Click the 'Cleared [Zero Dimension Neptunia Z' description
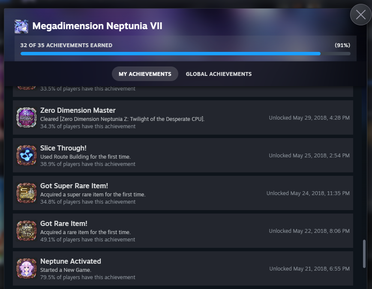Screen dimensions: 372x289 click(122, 119)
